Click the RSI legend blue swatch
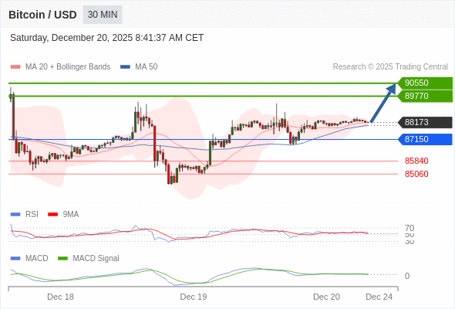 (15, 215)
